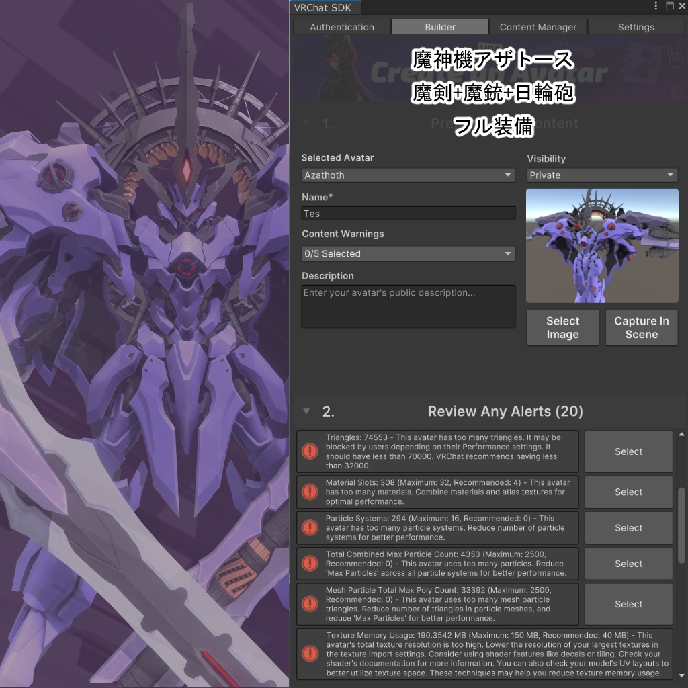
Task: Click Select for Mesh Particle Total Max Poly Count
Action: coord(628,604)
